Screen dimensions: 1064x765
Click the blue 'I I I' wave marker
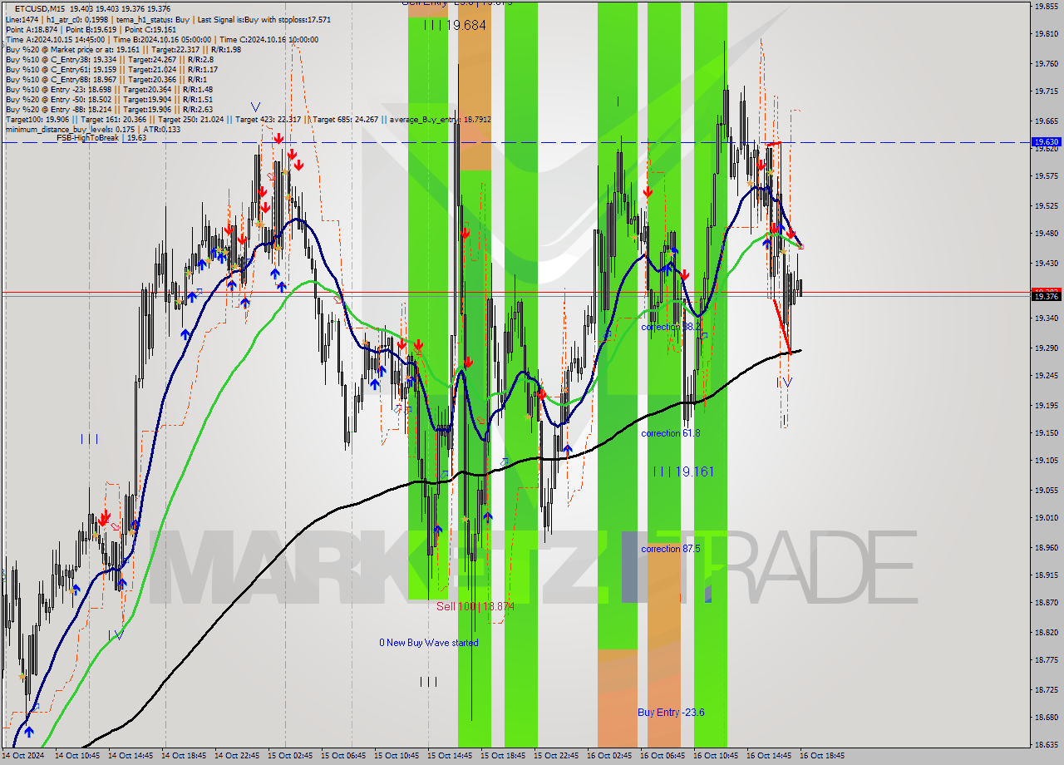tap(89, 439)
